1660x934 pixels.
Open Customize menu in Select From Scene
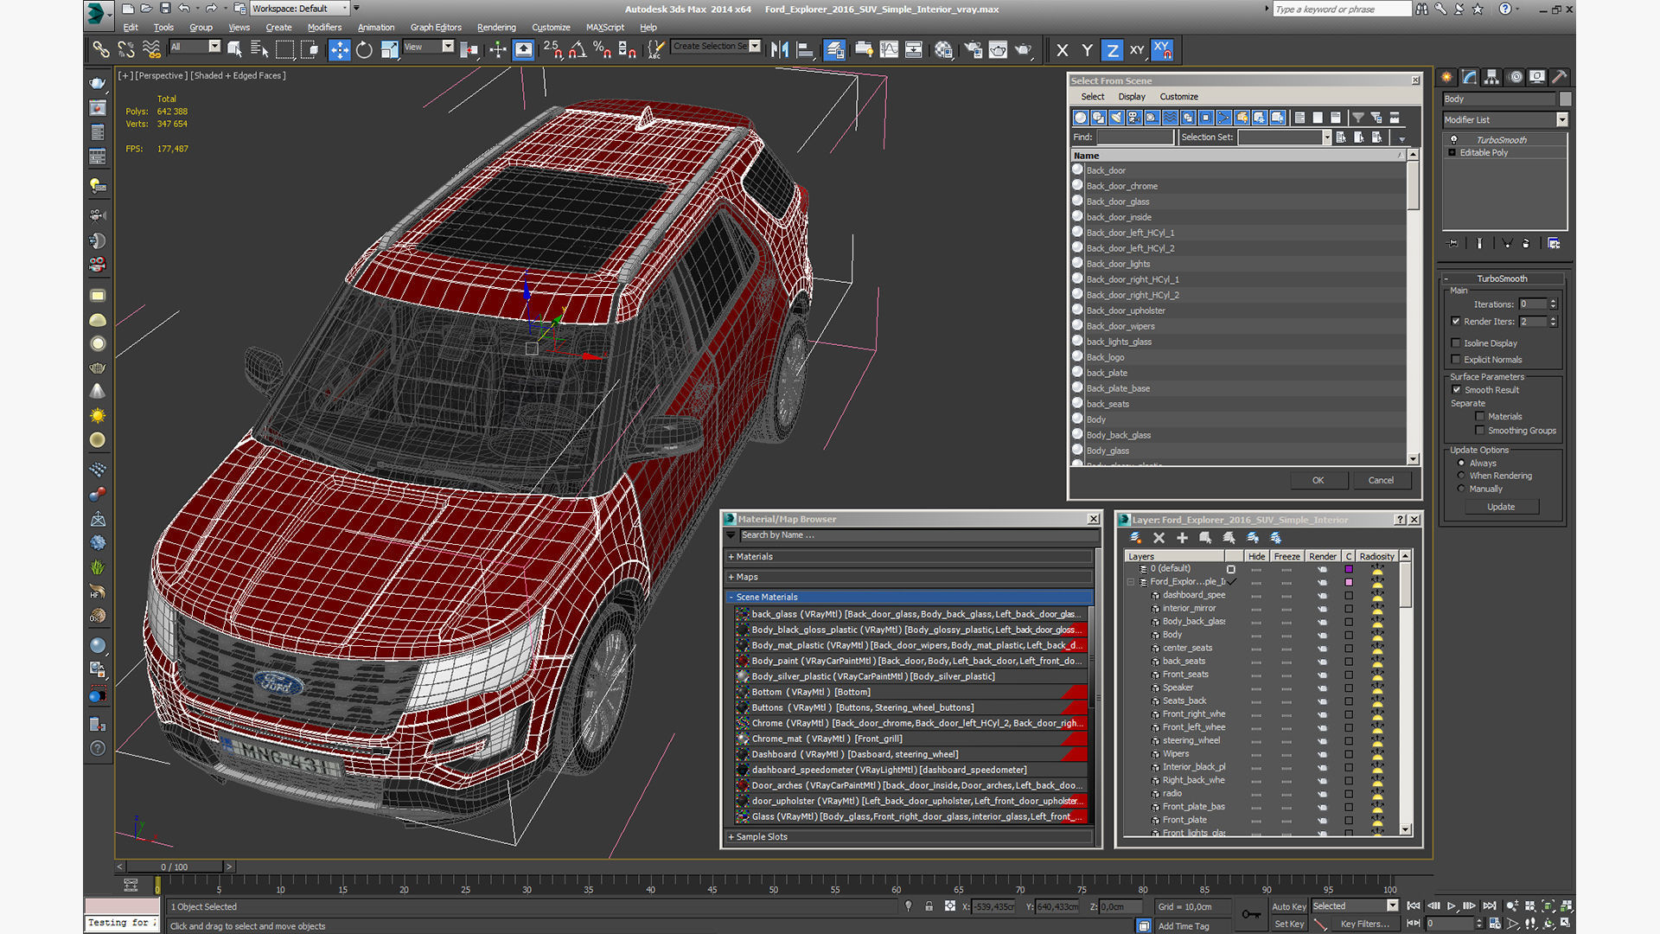pyautogui.click(x=1178, y=97)
